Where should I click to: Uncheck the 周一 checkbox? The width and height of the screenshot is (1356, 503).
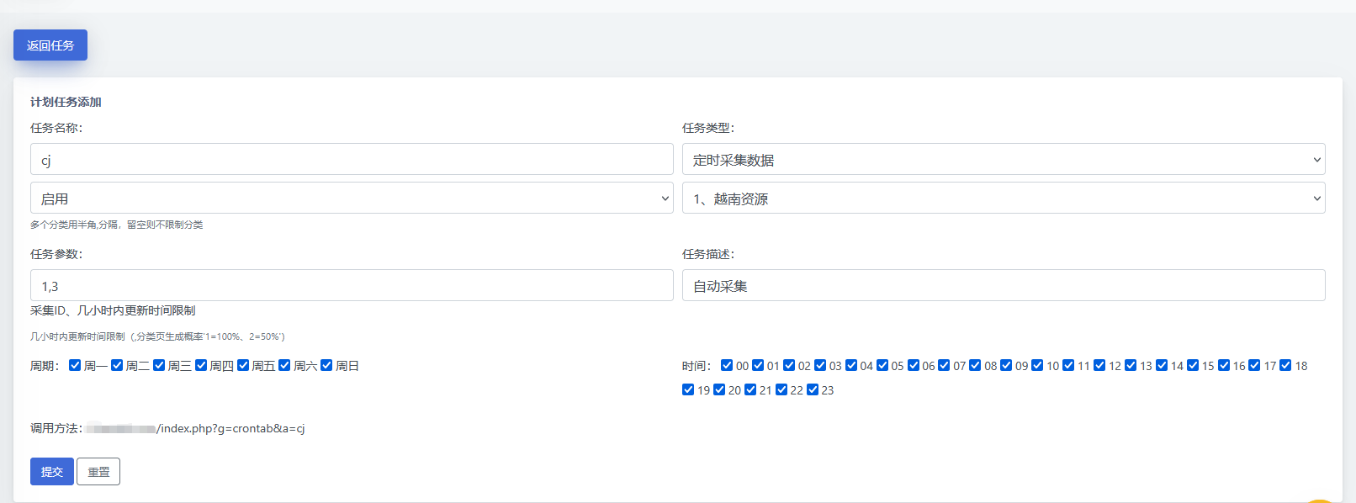[x=75, y=365]
